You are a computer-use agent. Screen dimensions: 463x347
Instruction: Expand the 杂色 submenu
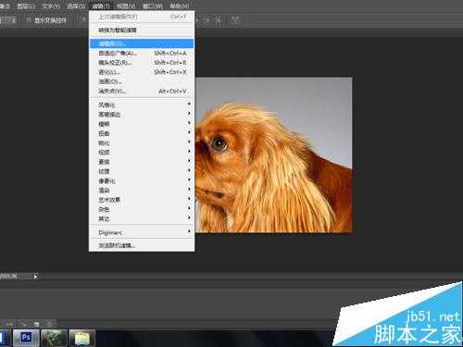coord(142,209)
